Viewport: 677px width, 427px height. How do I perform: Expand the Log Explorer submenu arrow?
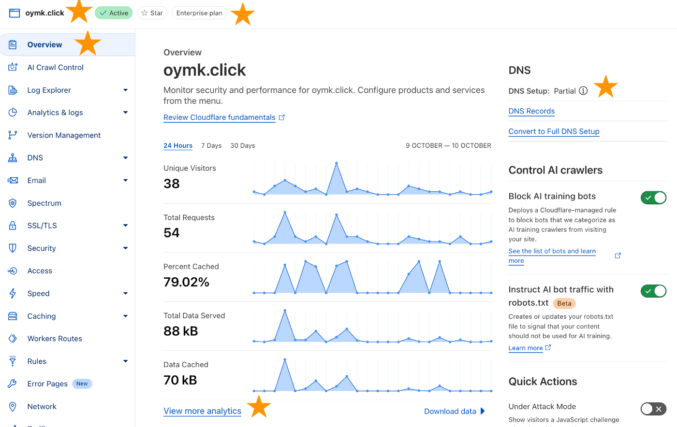coord(125,90)
